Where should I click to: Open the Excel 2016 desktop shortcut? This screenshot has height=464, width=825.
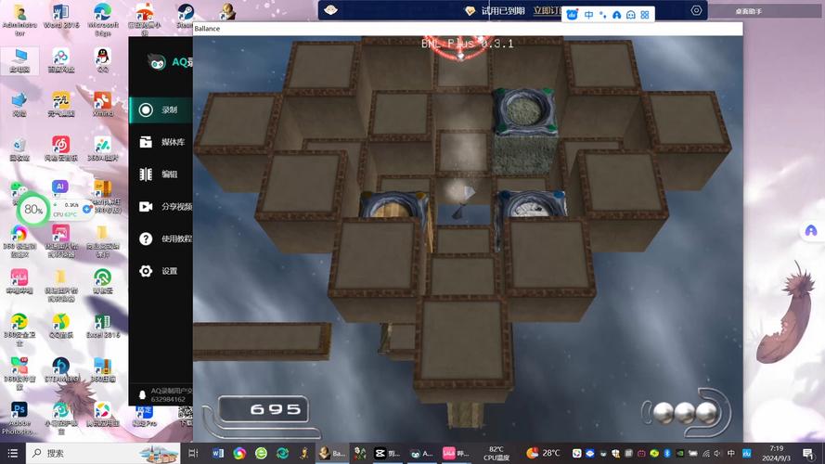(x=102, y=325)
